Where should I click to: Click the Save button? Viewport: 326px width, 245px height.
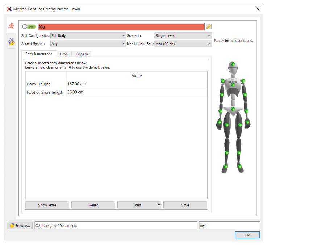pos(185,205)
